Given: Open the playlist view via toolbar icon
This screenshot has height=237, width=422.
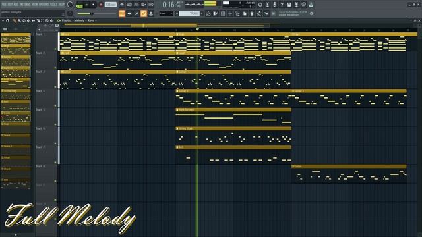Looking at the screenshot, I should point(208,13).
